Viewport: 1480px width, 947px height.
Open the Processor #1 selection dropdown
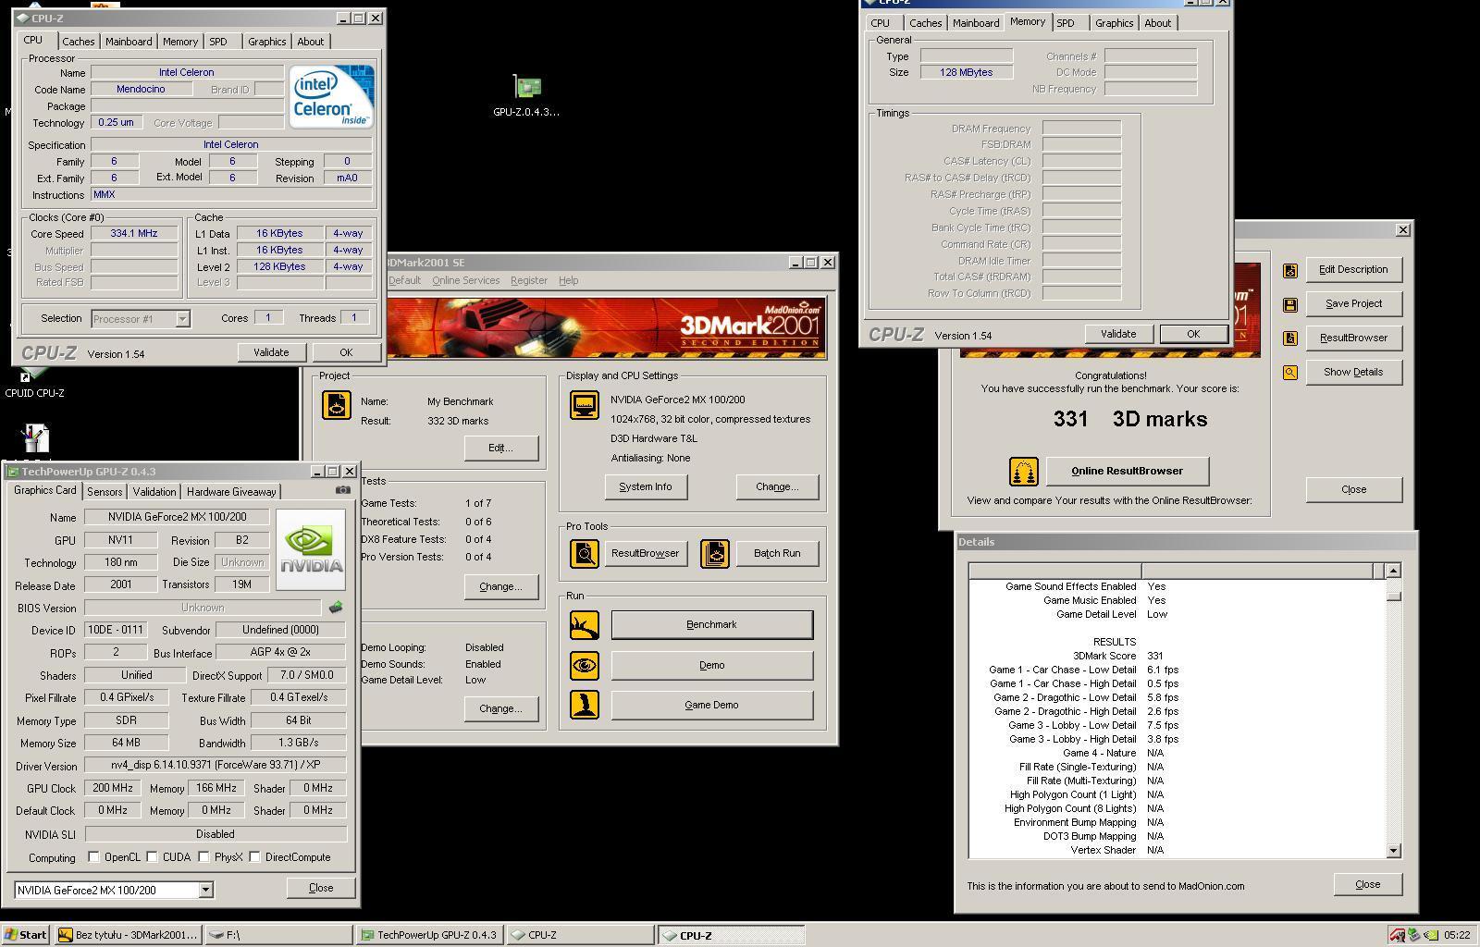coord(182,319)
